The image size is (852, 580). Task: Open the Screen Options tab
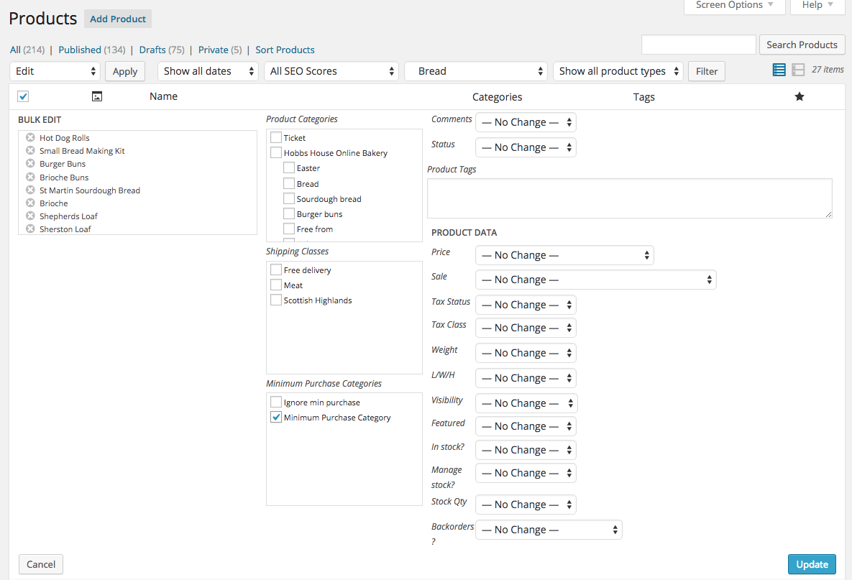pyautogui.click(x=733, y=6)
